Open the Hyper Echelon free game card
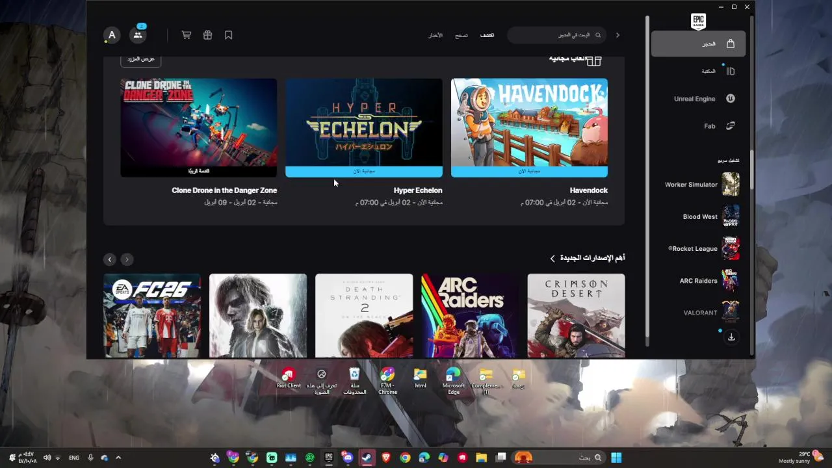832x468 pixels. tap(364, 127)
